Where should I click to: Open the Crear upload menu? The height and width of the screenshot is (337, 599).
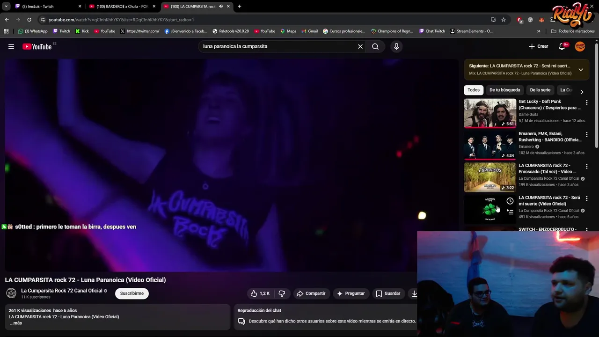coord(538,46)
